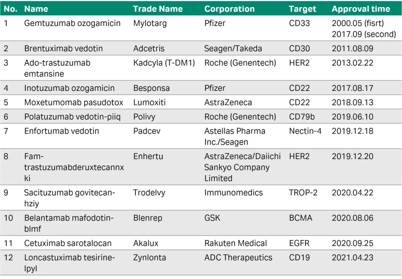Click the "Approval time" column header
The height and width of the screenshot is (279, 402).
[x=361, y=9]
